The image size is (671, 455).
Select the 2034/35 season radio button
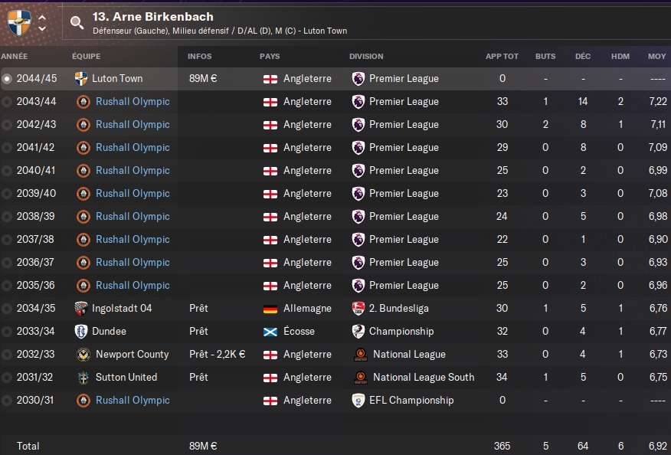7,309
